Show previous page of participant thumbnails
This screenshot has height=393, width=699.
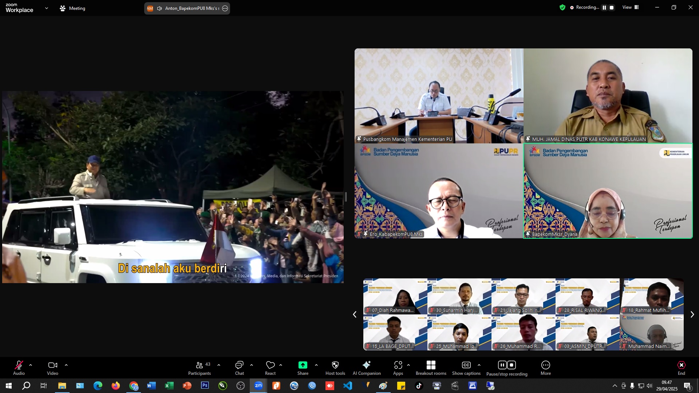tap(355, 314)
